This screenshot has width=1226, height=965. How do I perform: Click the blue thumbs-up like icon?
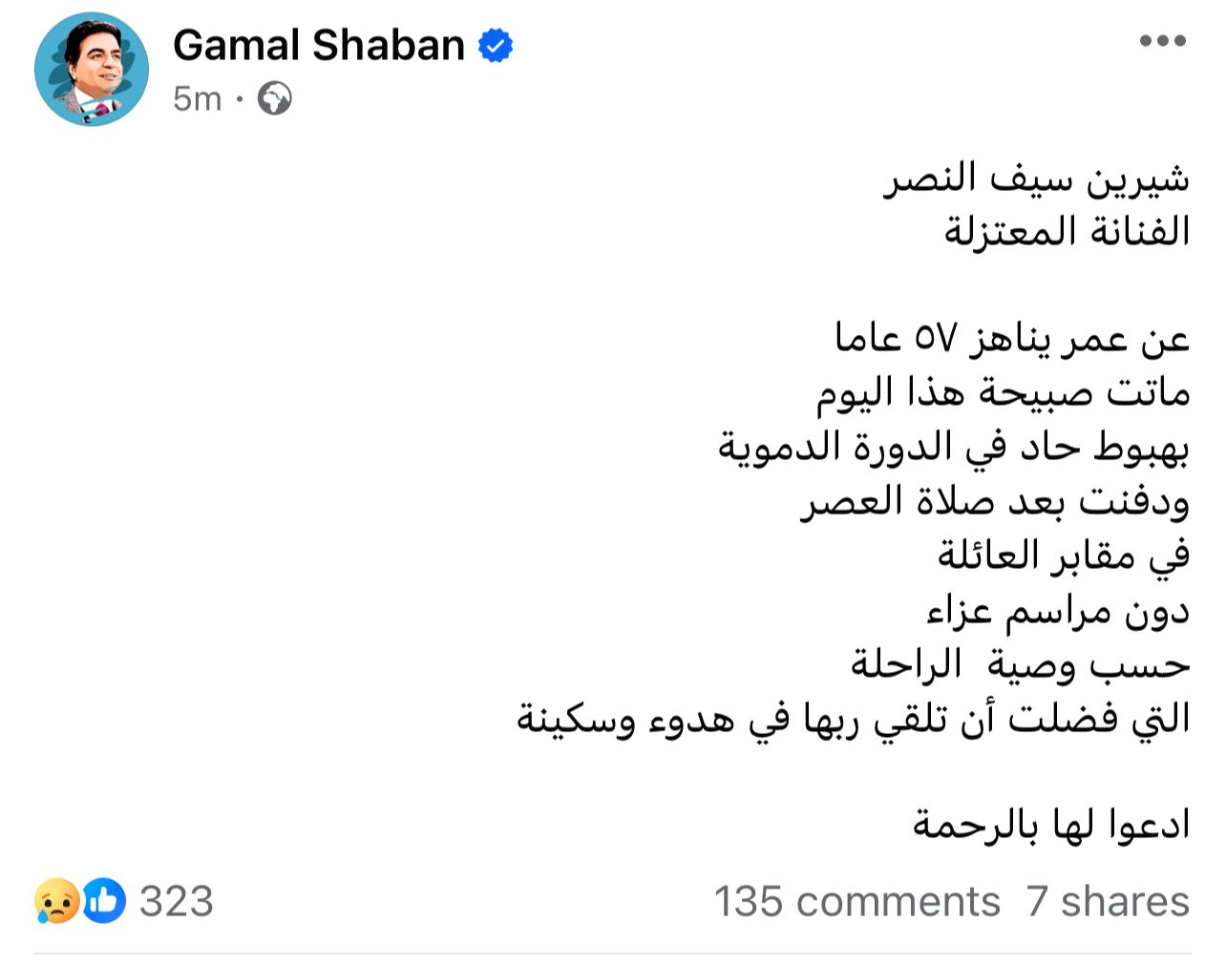104,900
